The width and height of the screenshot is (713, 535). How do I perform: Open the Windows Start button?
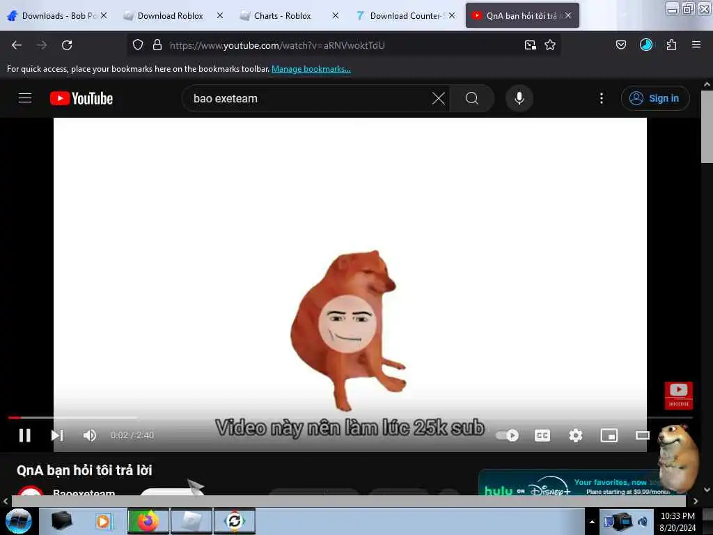[18, 521]
